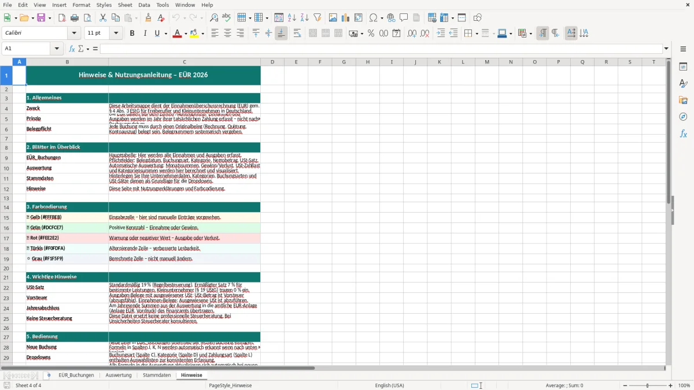Toggle Align Bottom vertical alignment
Screen dimensions: 694x390
point(281,34)
